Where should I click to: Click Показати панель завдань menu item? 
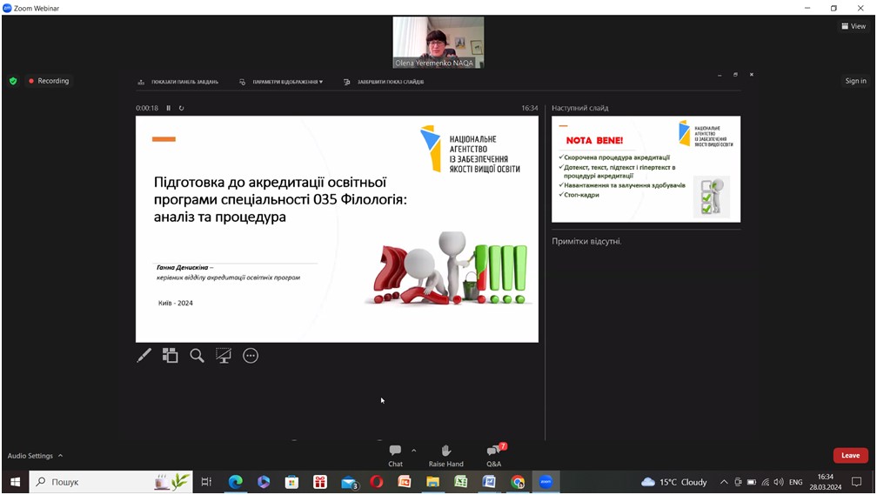(178, 82)
